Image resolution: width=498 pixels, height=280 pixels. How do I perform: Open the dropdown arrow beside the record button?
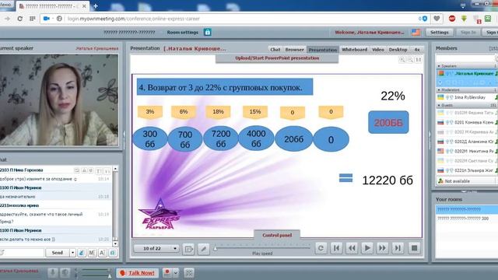pos(175,273)
